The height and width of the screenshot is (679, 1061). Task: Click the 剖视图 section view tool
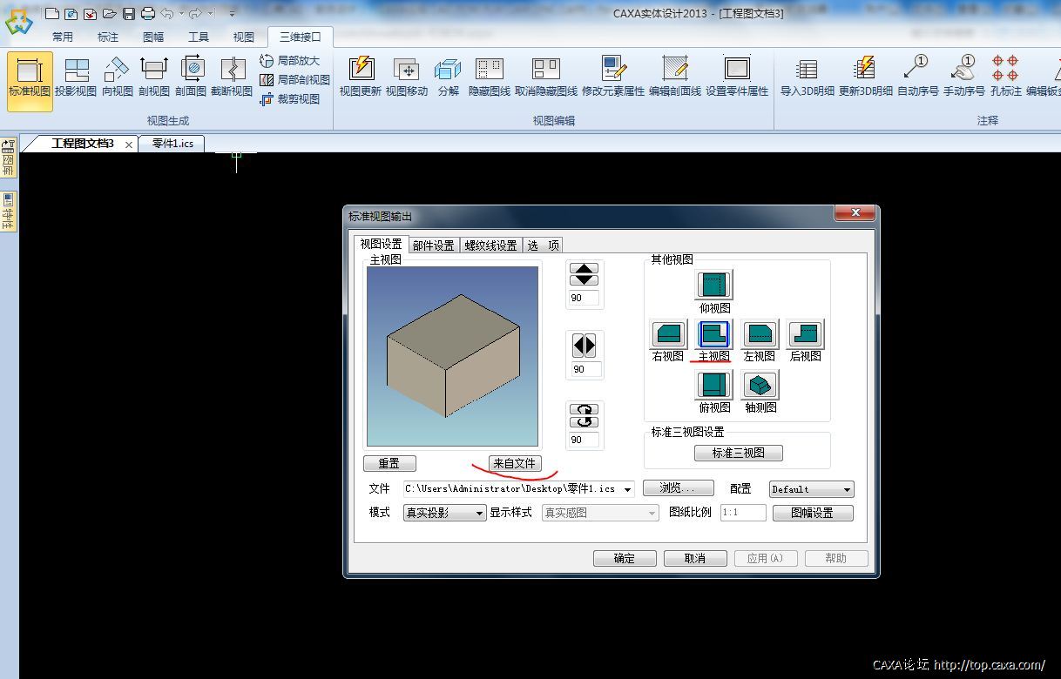click(154, 77)
